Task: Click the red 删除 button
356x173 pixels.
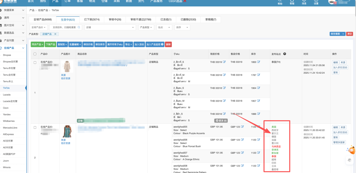Action: 168,45
